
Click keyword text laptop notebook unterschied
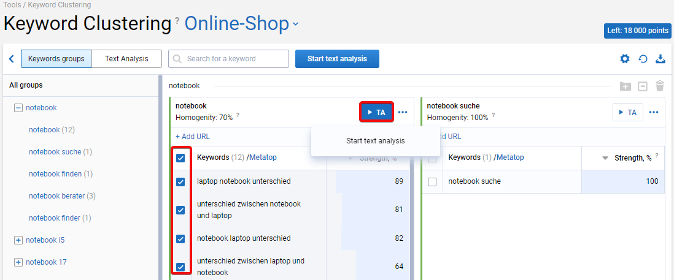click(244, 181)
